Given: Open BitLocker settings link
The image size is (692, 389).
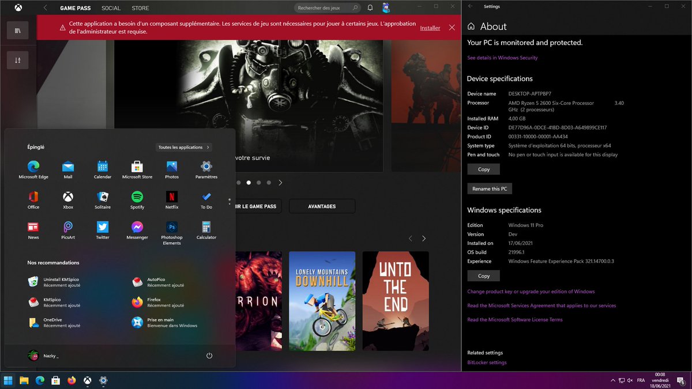Looking at the screenshot, I should point(487,362).
